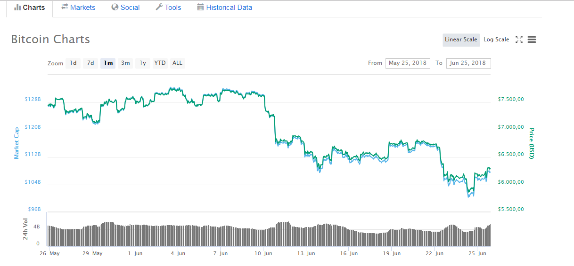The image size is (574, 266).
Task: Click the 7. Jun date axis label
Action: click(x=221, y=254)
